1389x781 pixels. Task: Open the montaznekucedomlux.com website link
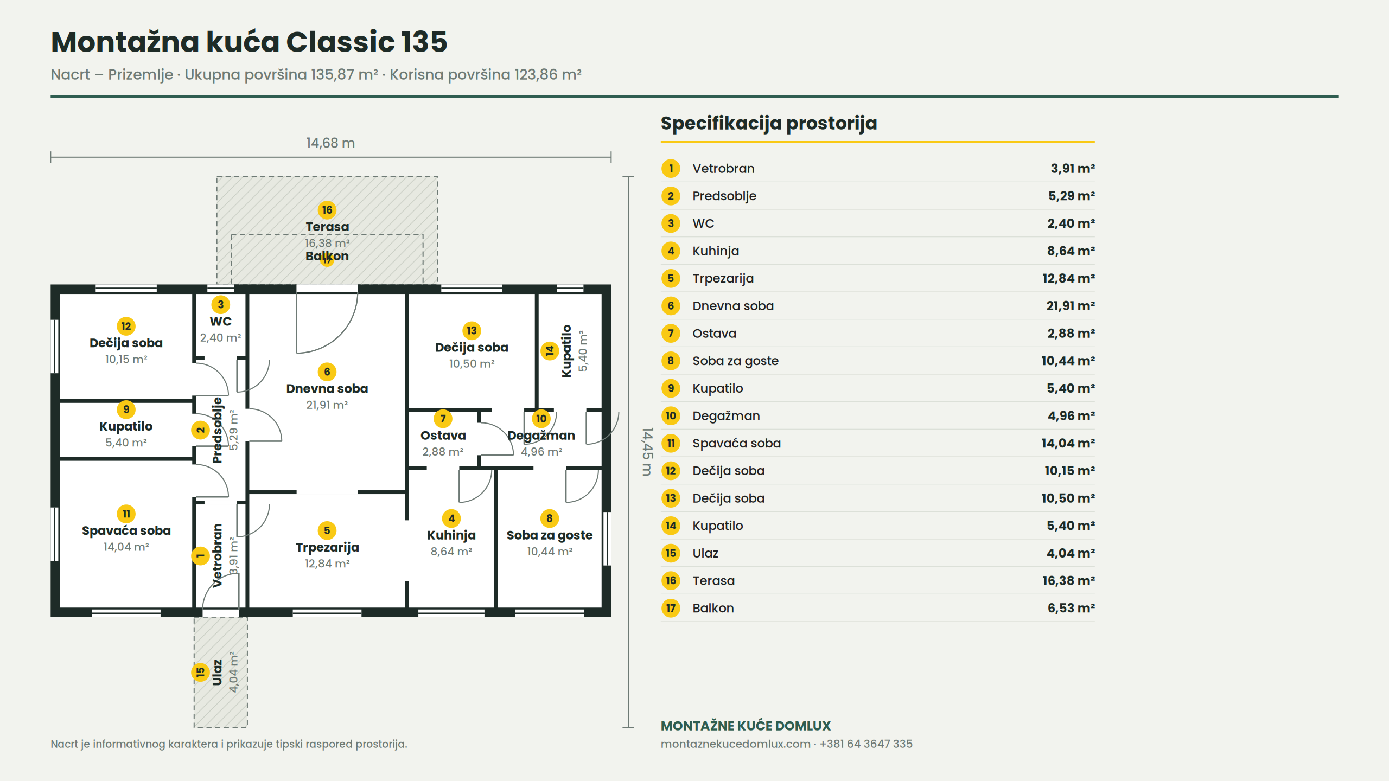click(x=735, y=744)
